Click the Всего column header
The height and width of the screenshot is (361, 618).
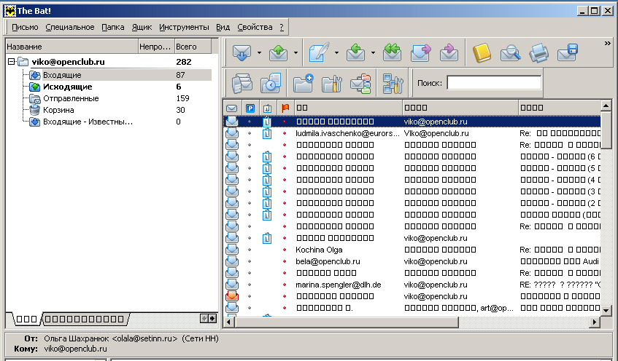(193, 47)
